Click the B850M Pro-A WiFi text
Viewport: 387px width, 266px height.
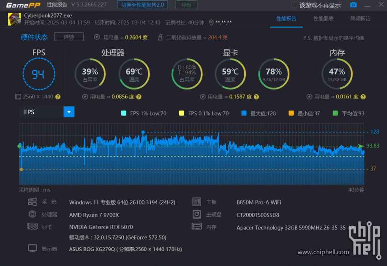pos(259,202)
